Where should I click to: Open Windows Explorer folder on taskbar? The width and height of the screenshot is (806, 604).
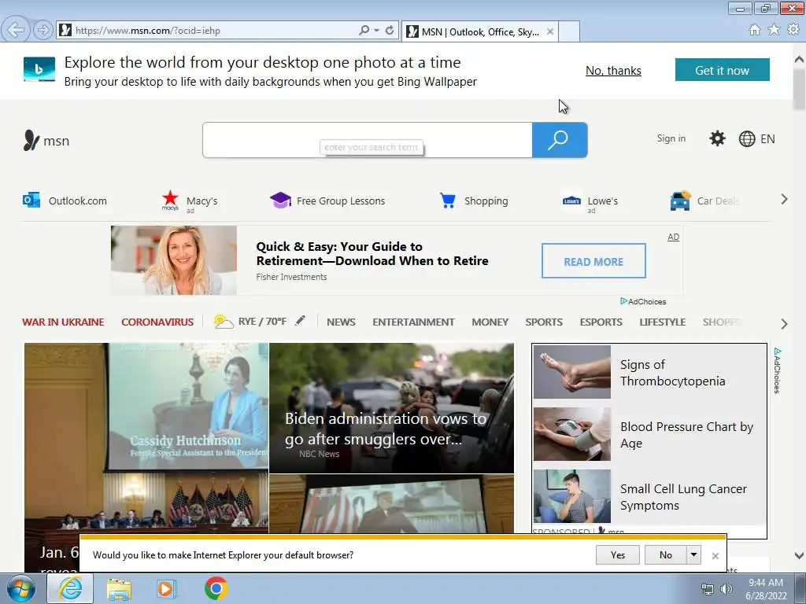pos(119,588)
